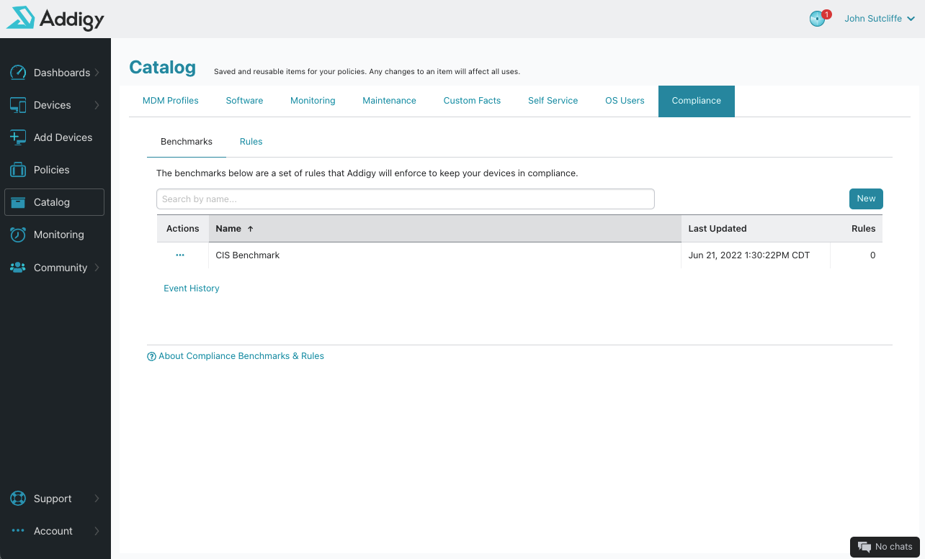The width and height of the screenshot is (925, 559).
Task: Open the Monitoring catalog tab
Action: 313,101
